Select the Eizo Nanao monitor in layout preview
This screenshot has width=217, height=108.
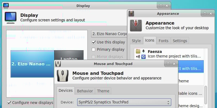[x=32, y=64]
